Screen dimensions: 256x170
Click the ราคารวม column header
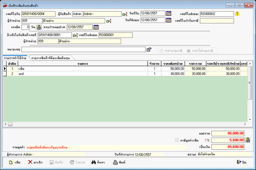point(195,64)
